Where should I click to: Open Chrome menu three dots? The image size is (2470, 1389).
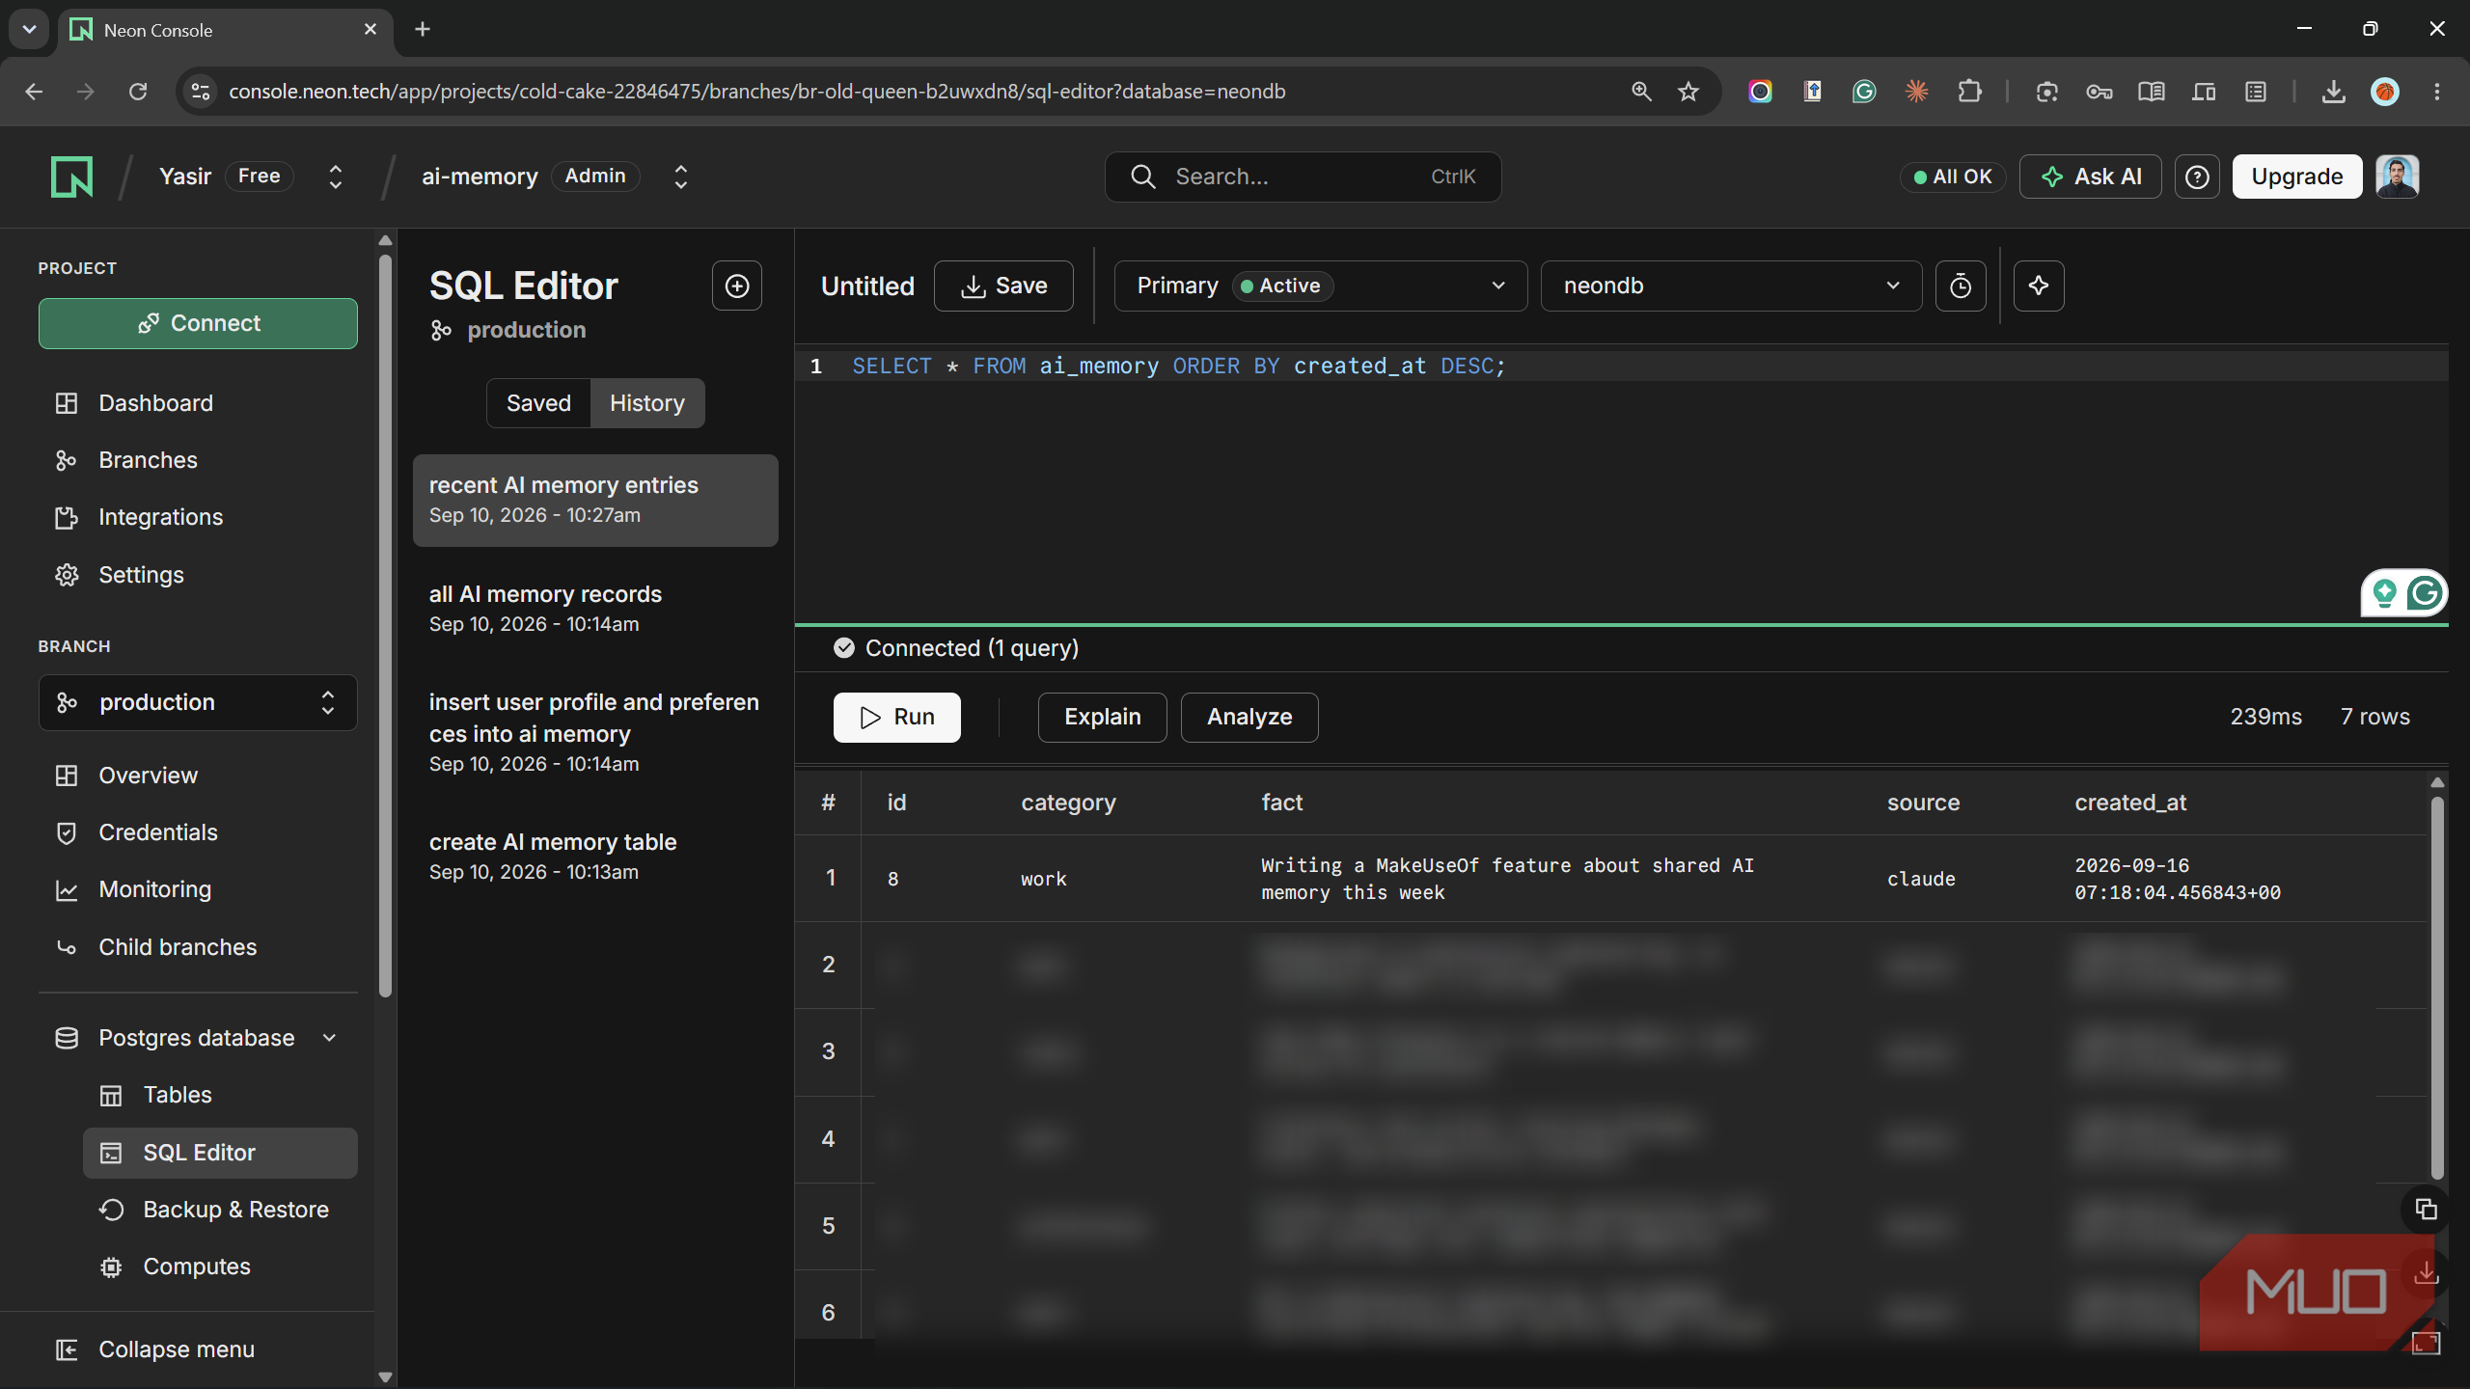click(x=2437, y=92)
